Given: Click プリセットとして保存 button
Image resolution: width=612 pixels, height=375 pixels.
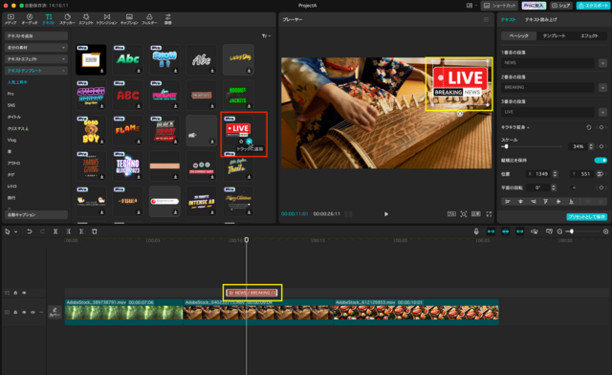Looking at the screenshot, I should (x=586, y=217).
